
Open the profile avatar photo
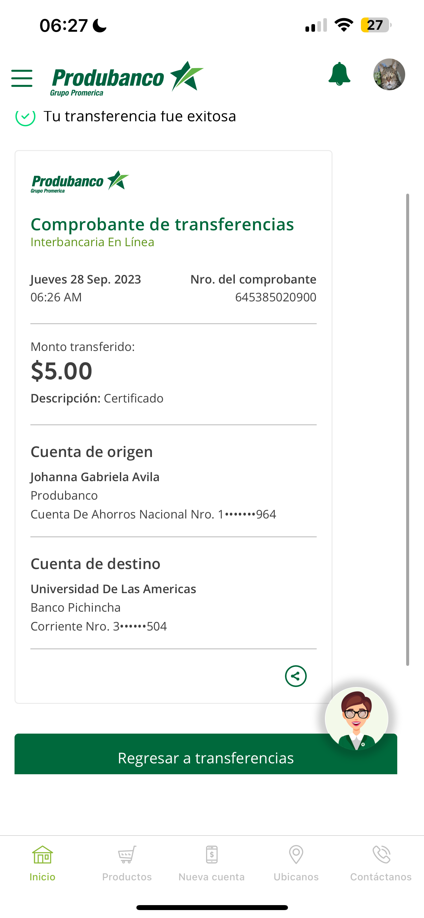[x=389, y=74]
